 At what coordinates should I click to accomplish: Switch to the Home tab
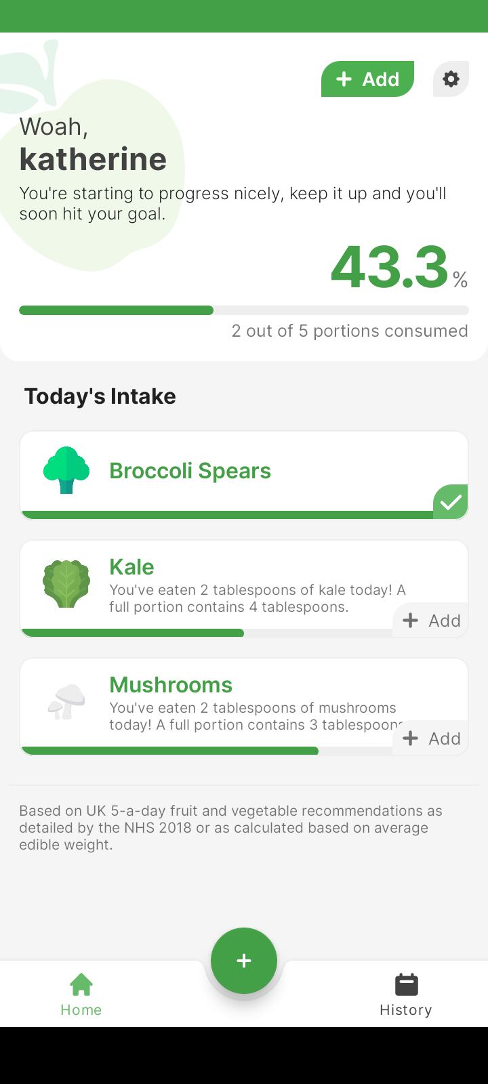point(81,995)
